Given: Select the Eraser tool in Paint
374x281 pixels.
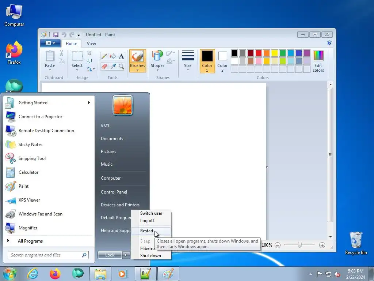Looking at the screenshot, I should point(104,66).
